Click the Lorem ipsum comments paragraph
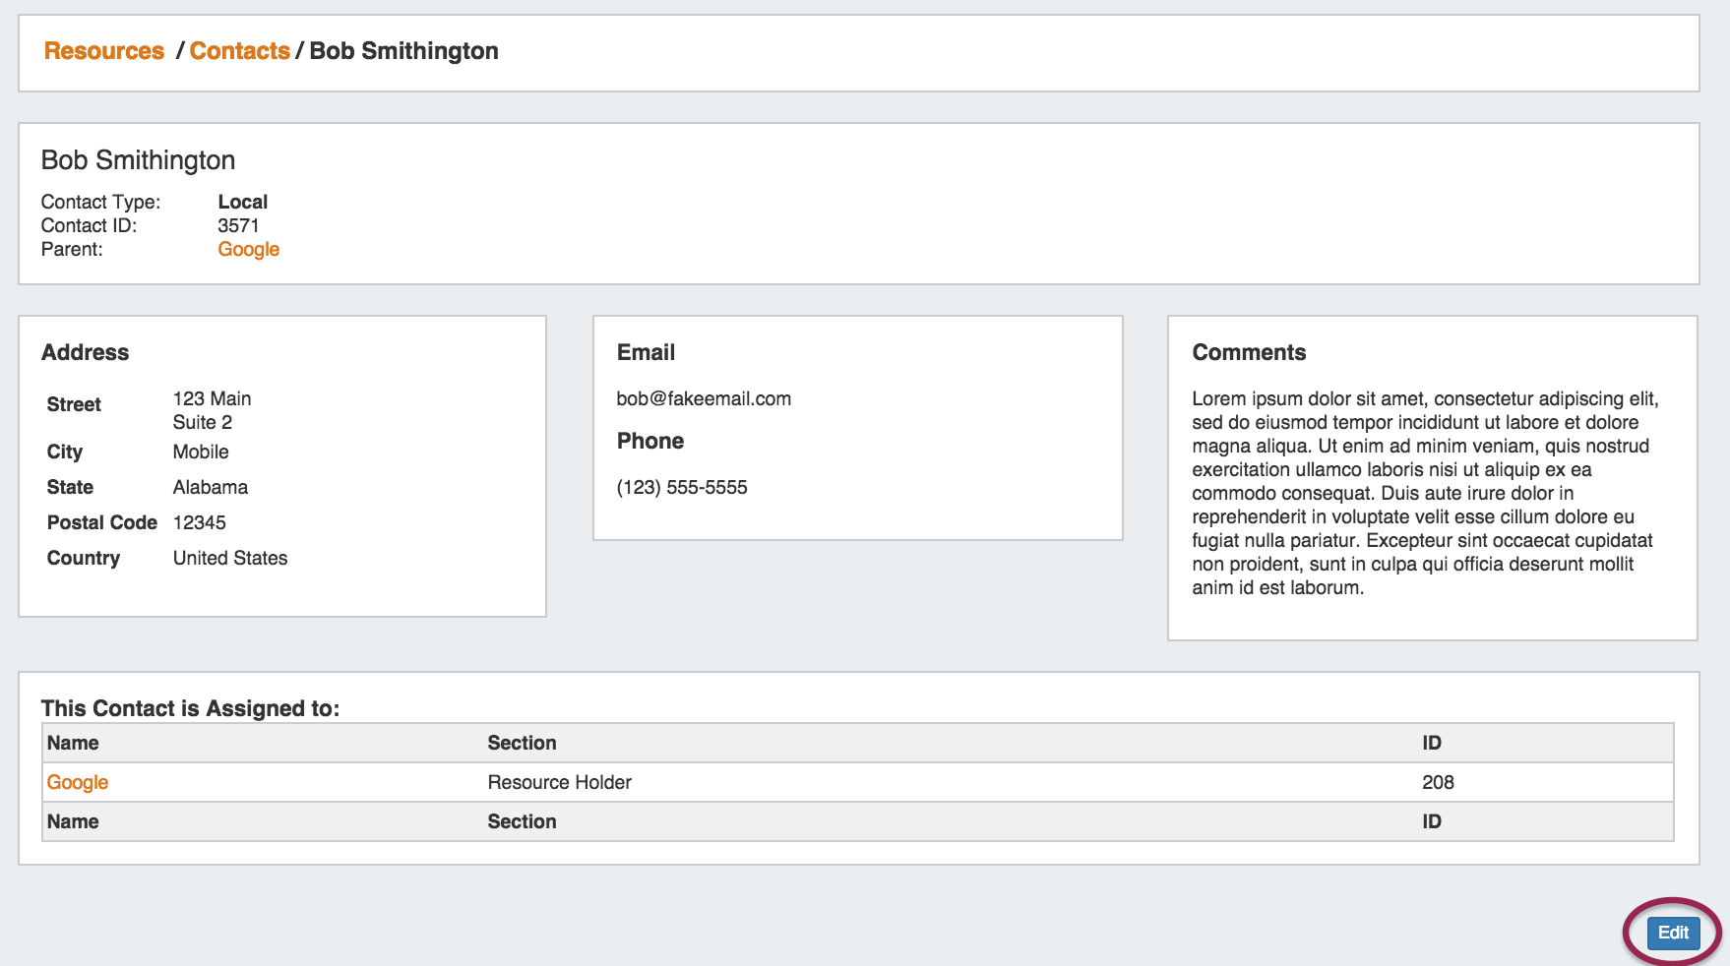Viewport: 1730px width, 966px height. click(1424, 494)
